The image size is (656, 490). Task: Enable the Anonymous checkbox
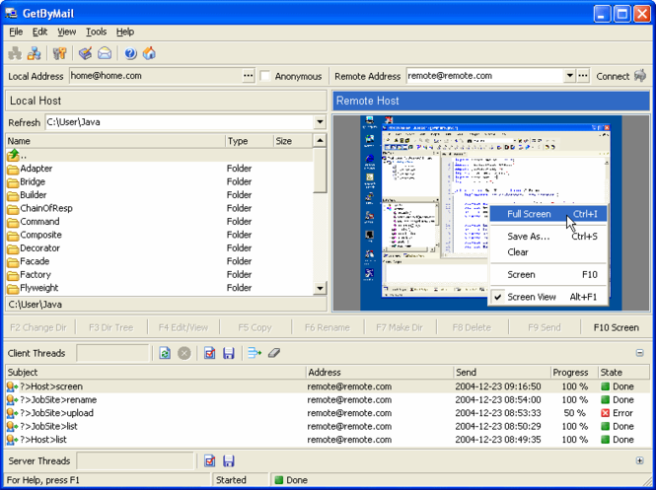tap(265, 76)
